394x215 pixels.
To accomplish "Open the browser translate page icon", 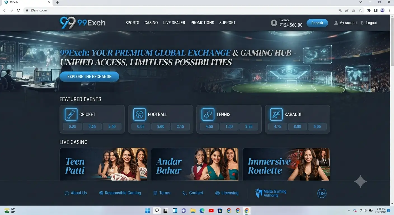I will coord(340,10).
